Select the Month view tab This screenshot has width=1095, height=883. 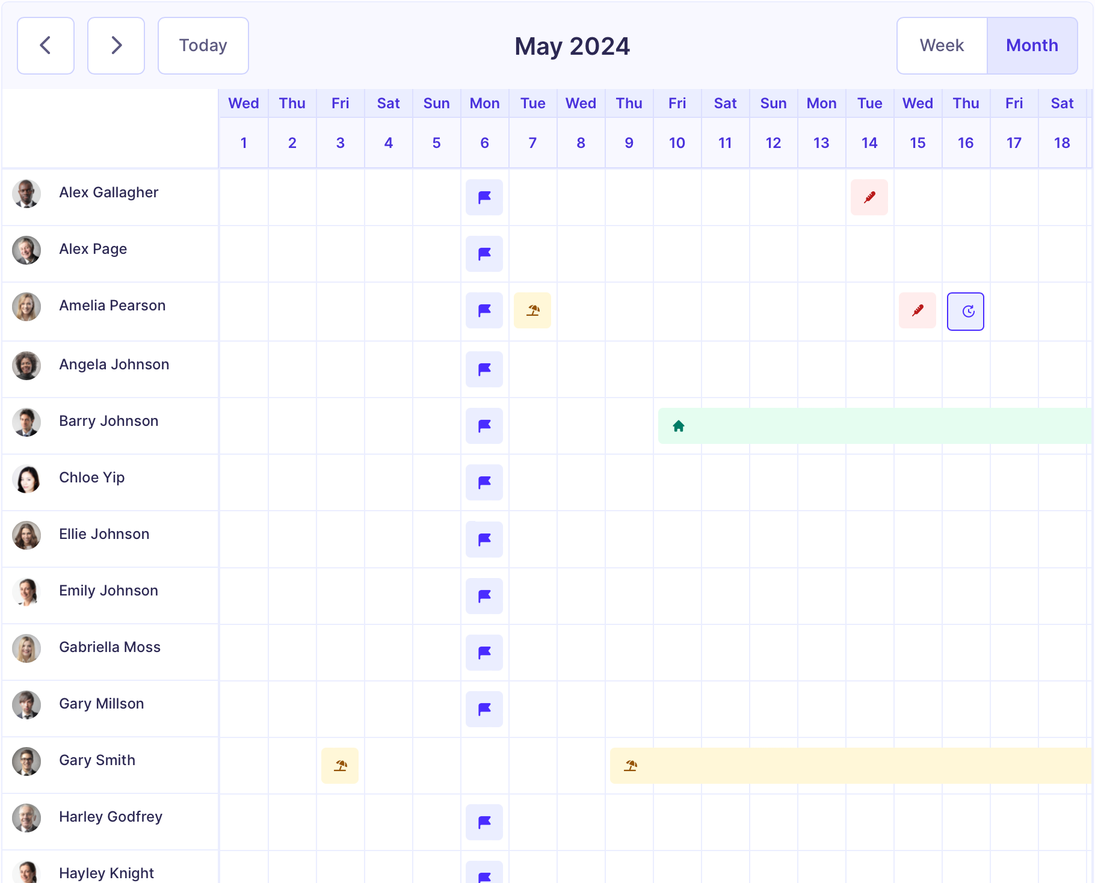(1032, 46)
